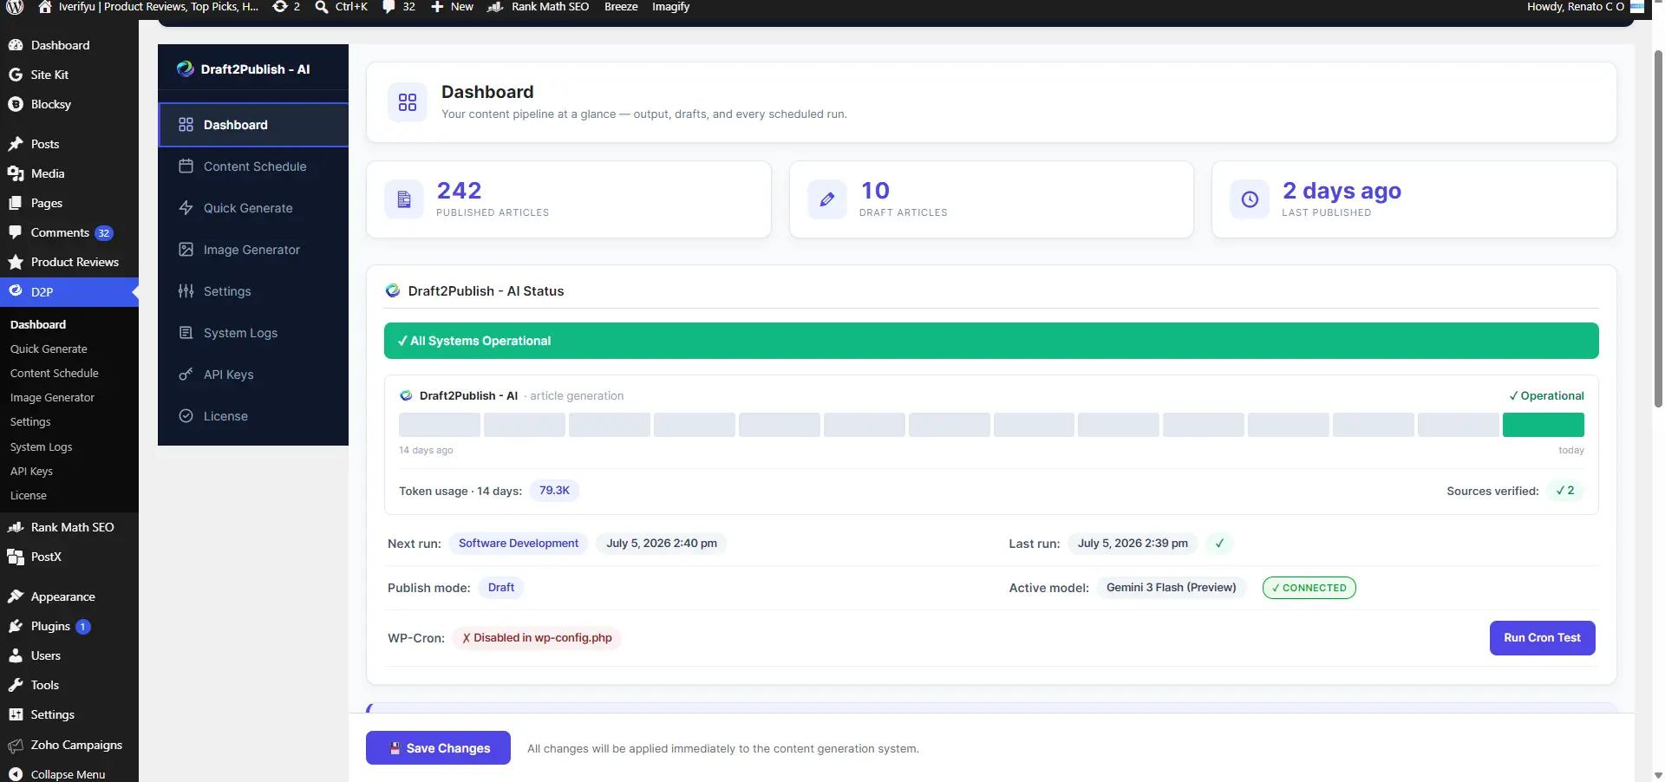The height and width of the screenshot is (782, 1665).
Task: Open System Logs in WP submenu
Action: point(42,446)
